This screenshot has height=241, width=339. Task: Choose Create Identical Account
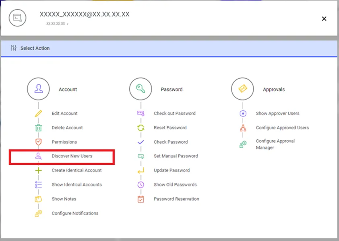76,170
